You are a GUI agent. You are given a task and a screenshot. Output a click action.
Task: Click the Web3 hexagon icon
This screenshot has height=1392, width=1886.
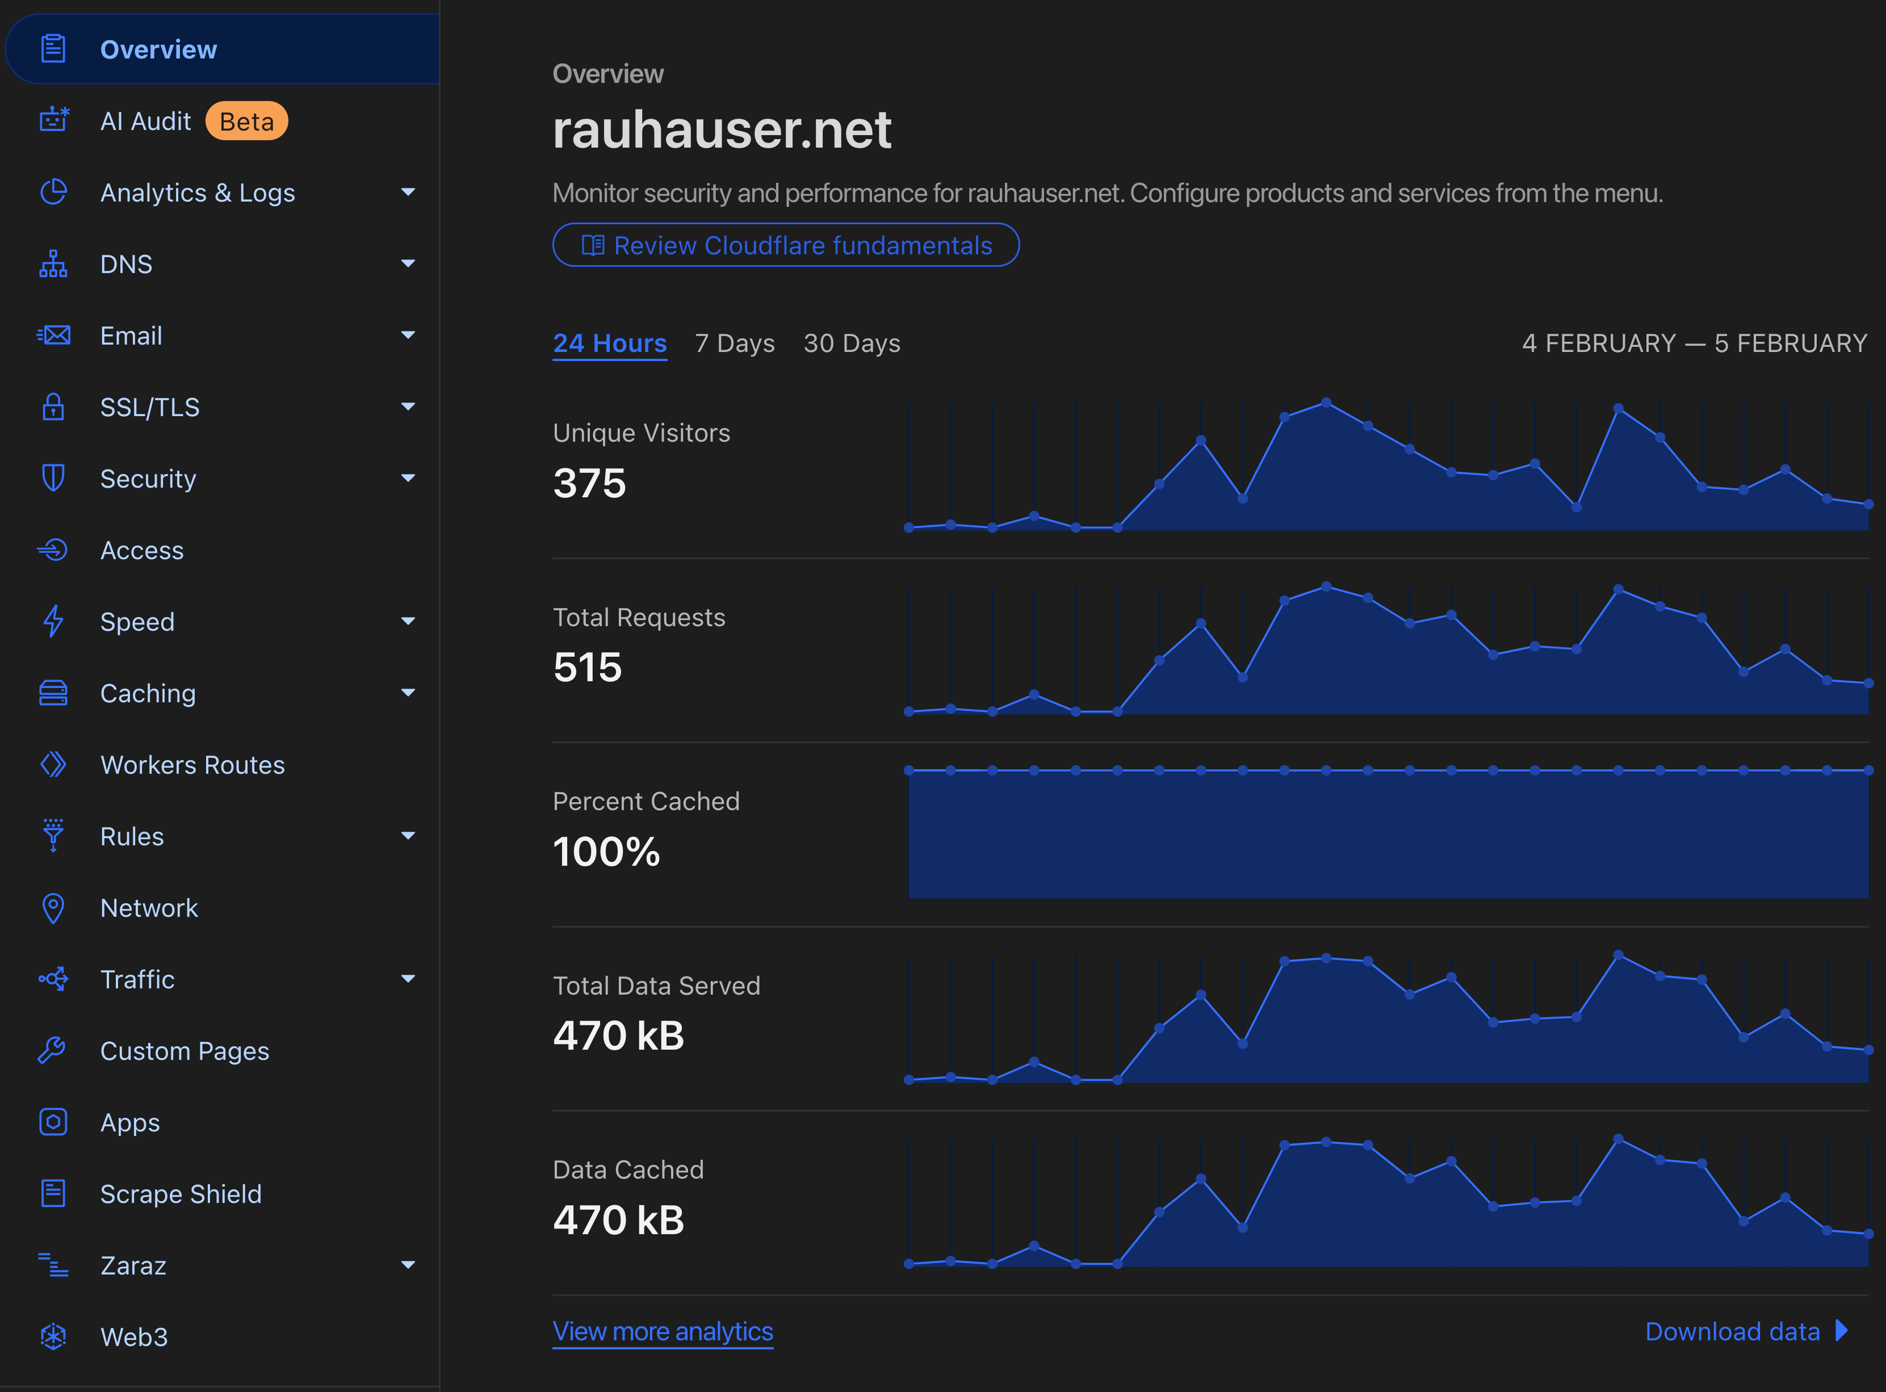click(53, 1336)
